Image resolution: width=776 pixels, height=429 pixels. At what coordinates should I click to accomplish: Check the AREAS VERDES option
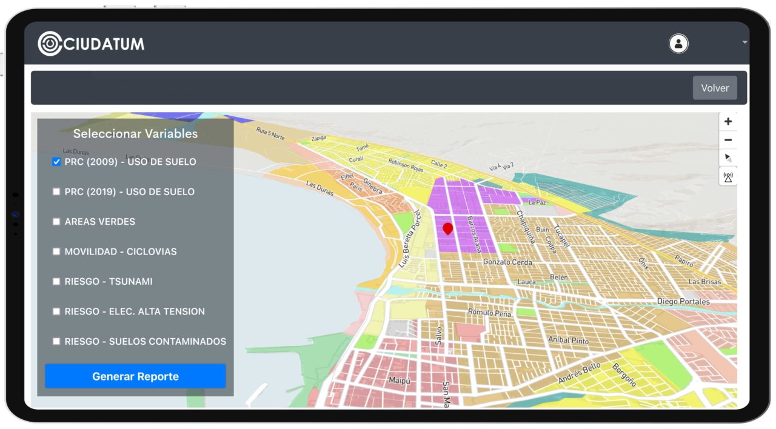(x=56, y=222)
